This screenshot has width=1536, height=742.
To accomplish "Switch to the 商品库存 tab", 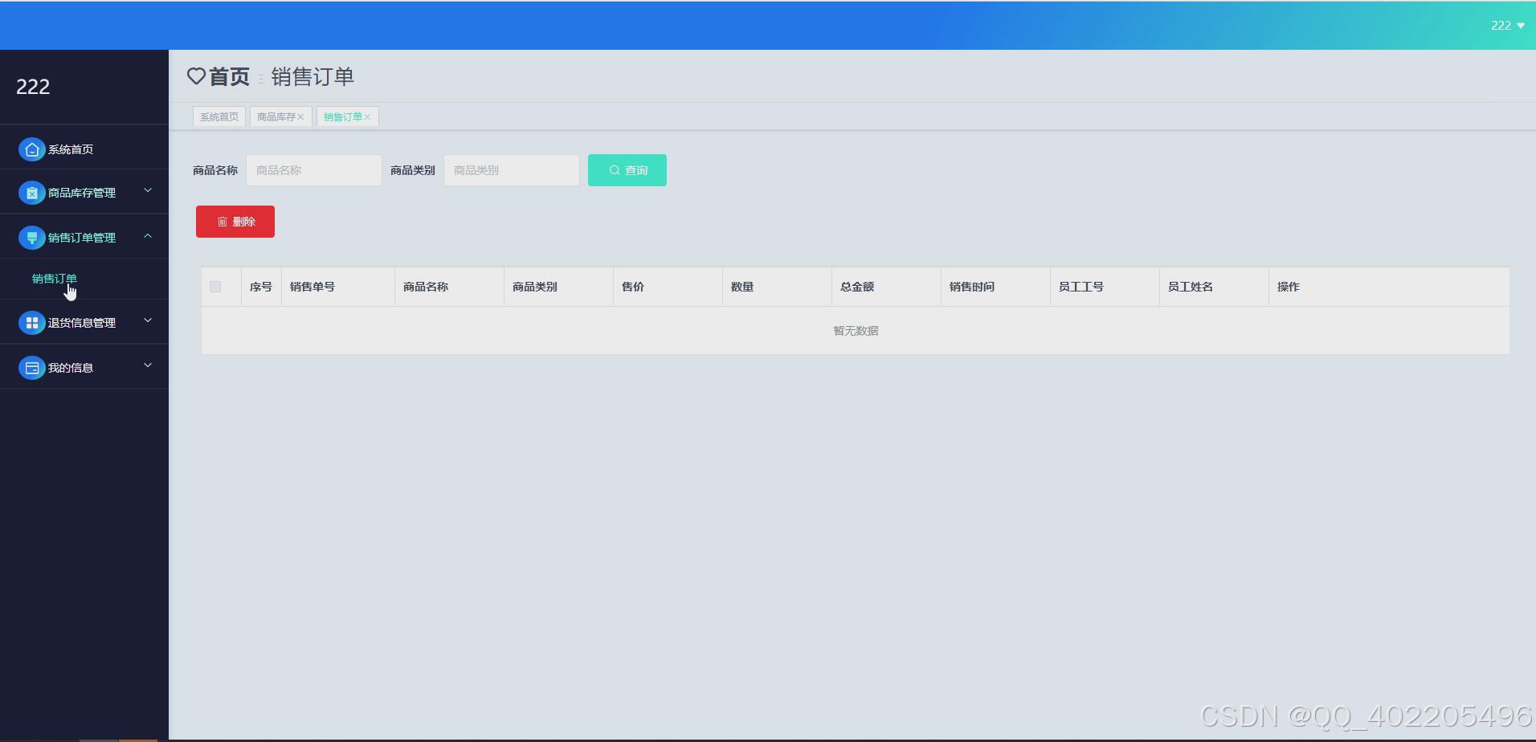I will (x=276, y=116).
